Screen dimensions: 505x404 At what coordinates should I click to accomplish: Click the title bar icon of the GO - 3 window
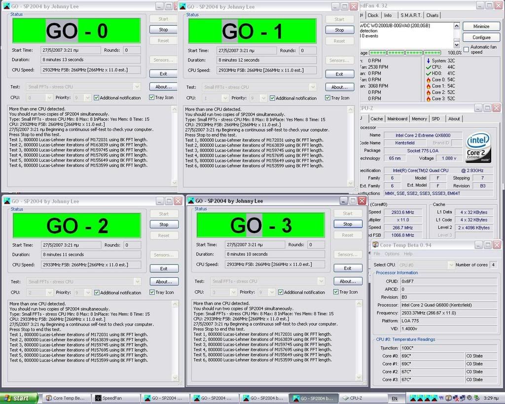[x=191, y=201]
